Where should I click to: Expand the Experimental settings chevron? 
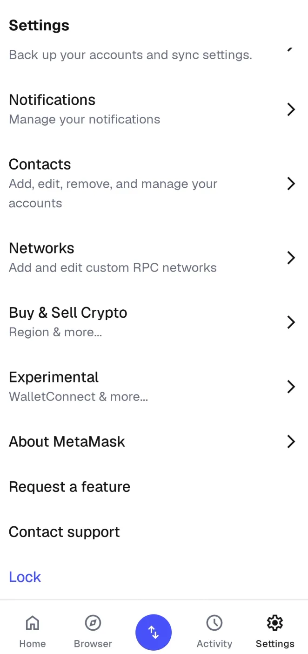(x=291, y=387)
